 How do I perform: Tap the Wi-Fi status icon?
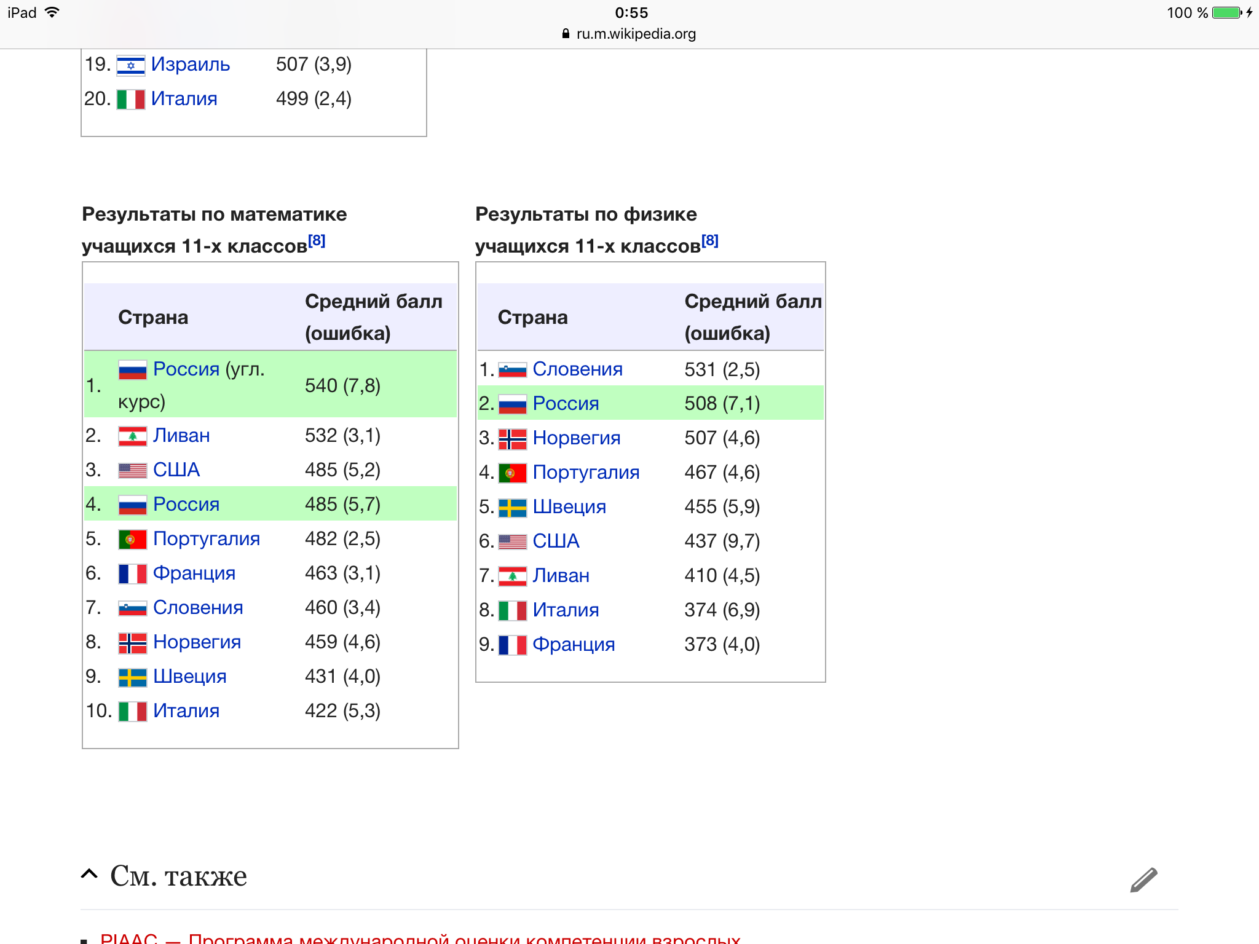click(53, 12)
